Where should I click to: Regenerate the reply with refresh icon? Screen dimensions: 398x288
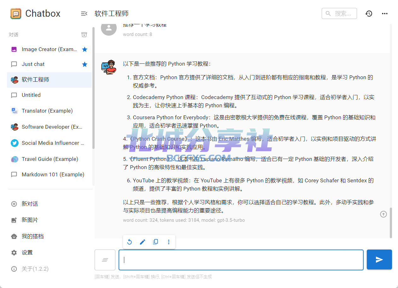click(129, 242)
